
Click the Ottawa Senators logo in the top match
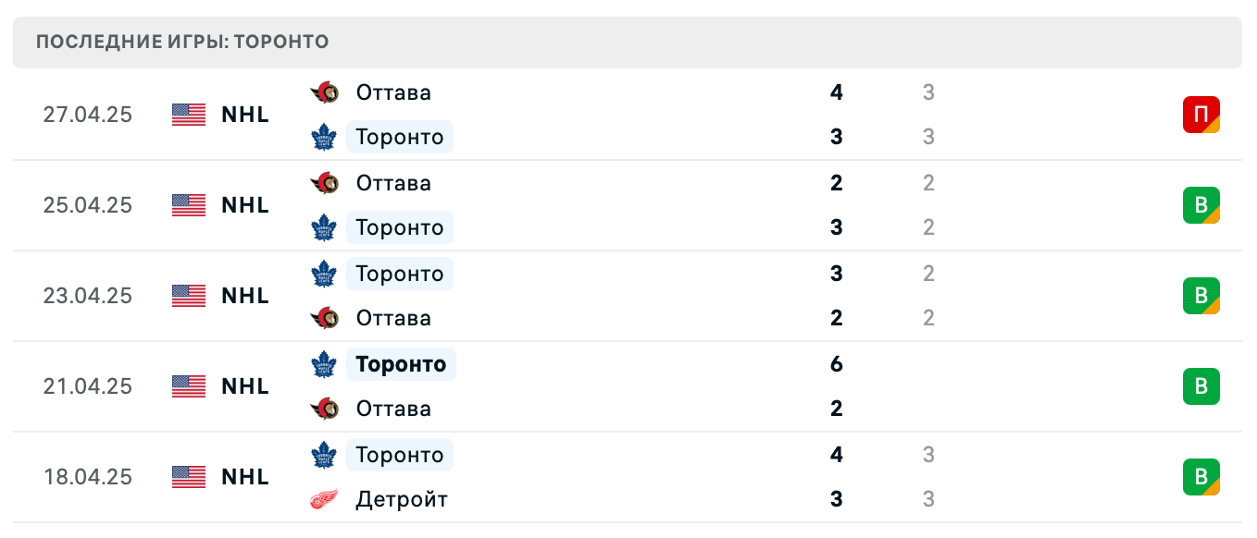point(324,92)
